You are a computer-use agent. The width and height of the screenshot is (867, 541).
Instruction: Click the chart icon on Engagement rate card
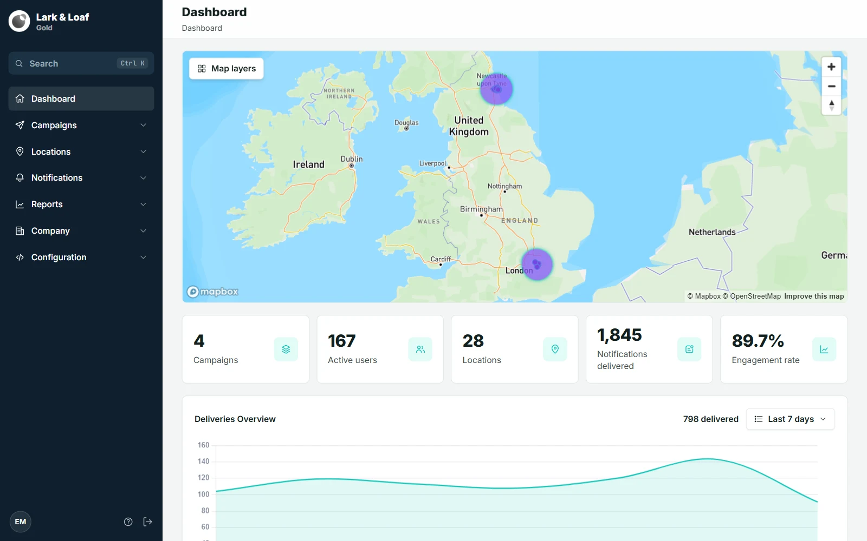(x=824, y=349)
